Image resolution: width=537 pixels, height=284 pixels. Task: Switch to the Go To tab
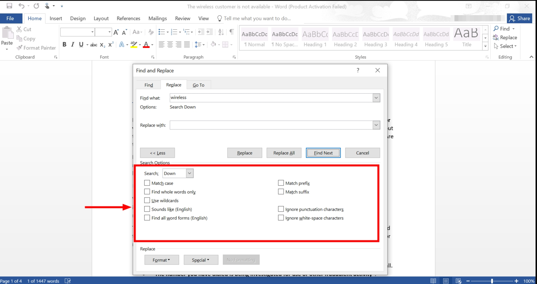click(199, 85)
